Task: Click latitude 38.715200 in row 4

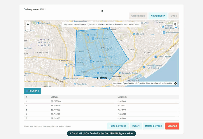Action: coord(56,114)
